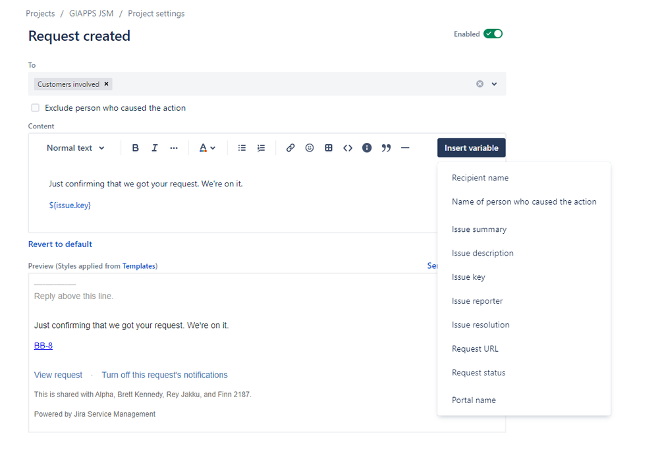
Task: Click the Bold formatting icon
Action: click(136, 148)
